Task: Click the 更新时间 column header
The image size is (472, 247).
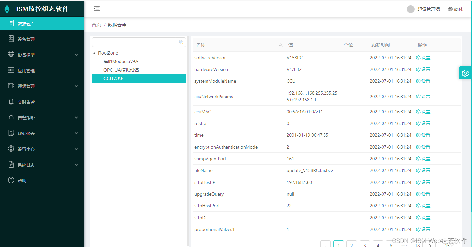Action: point(381,45)
